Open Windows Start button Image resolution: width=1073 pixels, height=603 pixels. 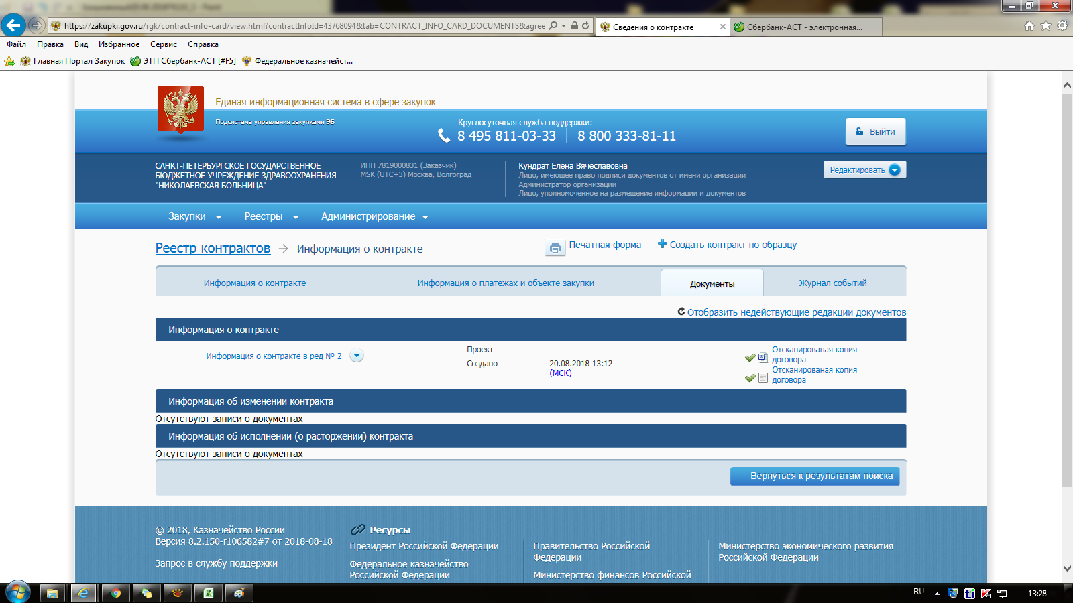[x=18, y=593]
